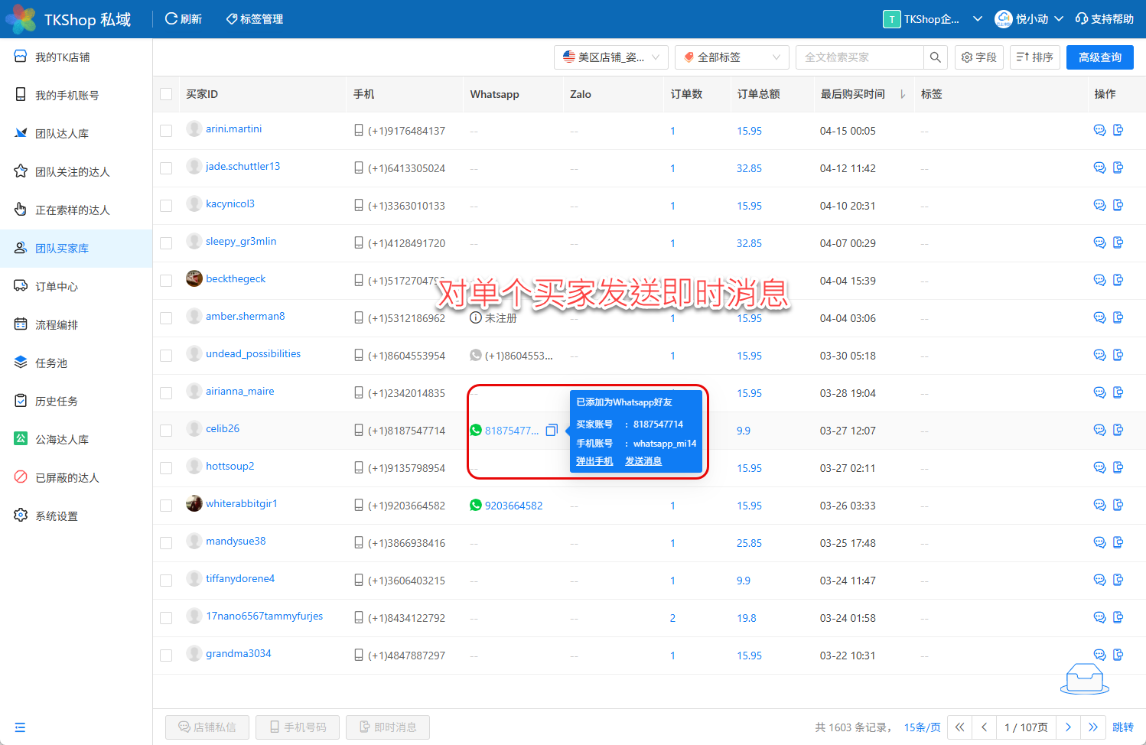
Task: Click the 刷新 refresh button
Action: click(x=184, y=19)
